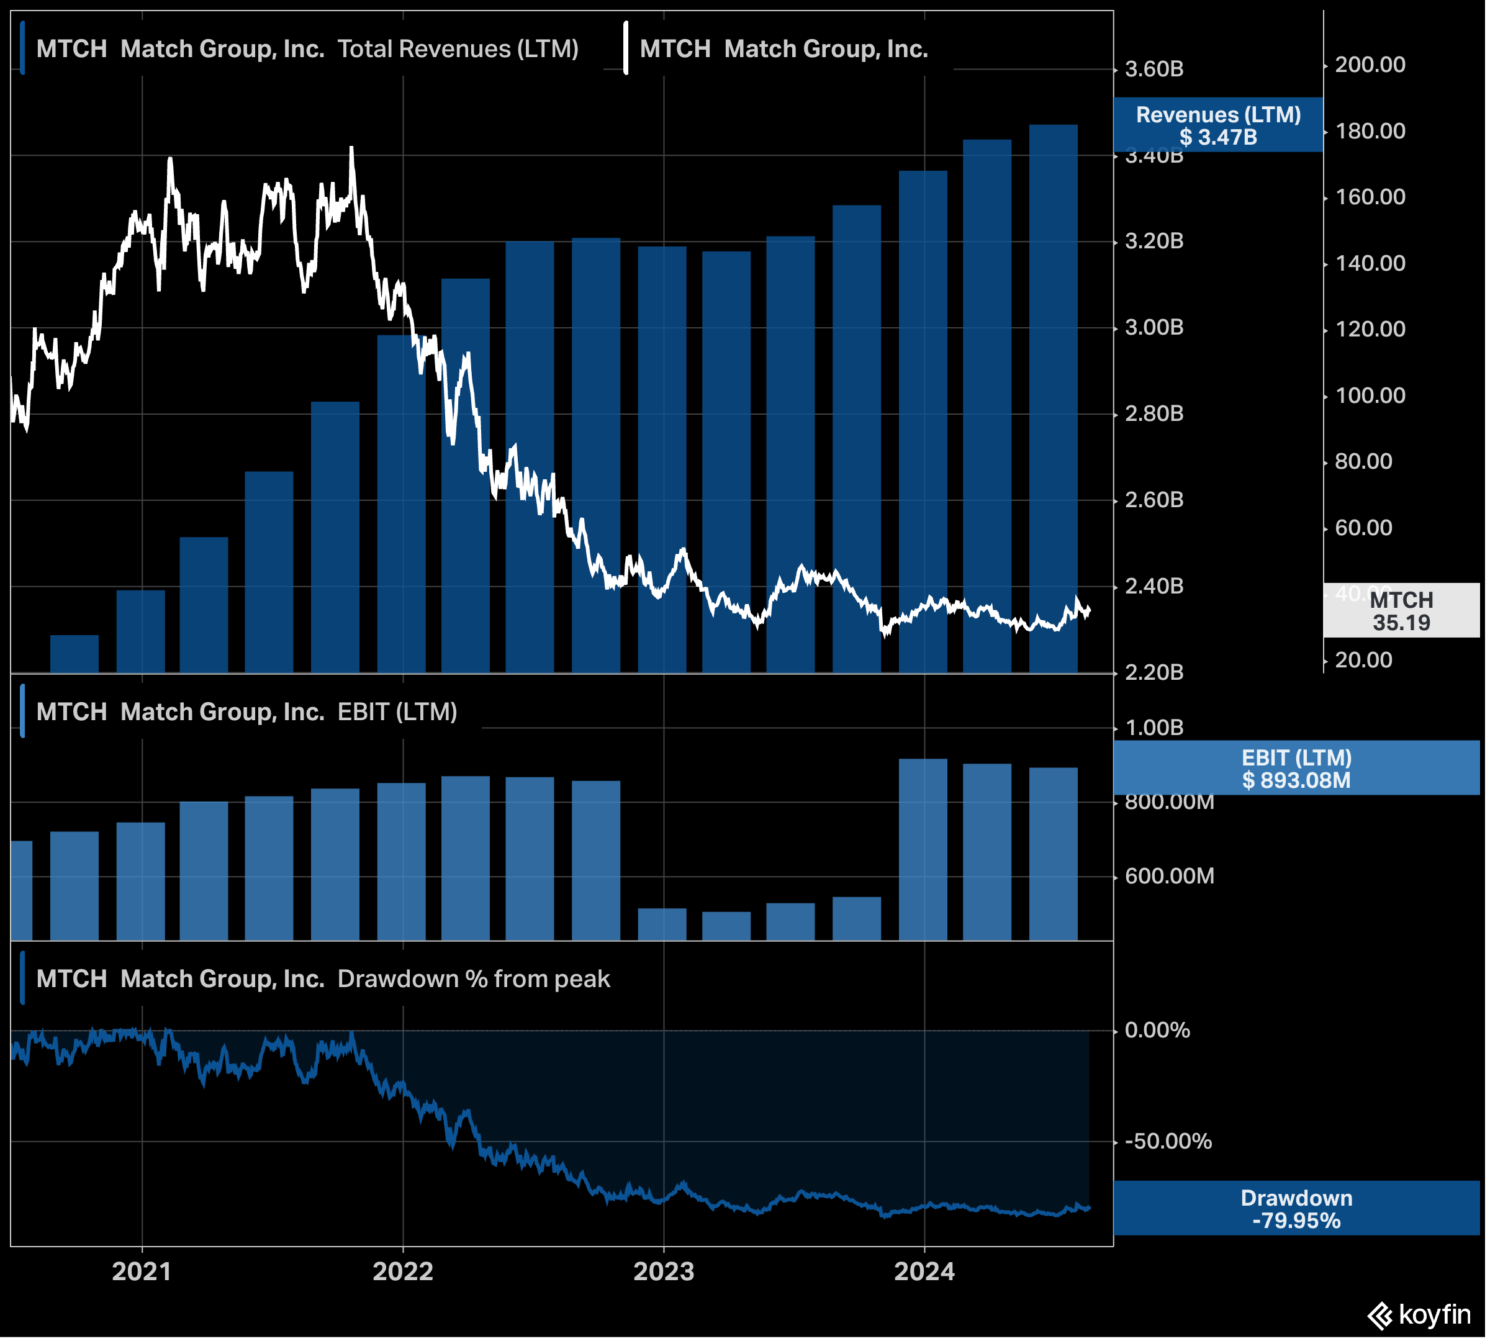
Task: Click the Drawdown legend color marker
Action: pyautogui.click(x=23, y=978)
